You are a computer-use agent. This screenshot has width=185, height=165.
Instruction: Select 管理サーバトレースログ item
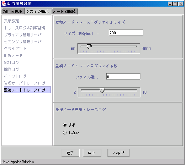(24, 83)
